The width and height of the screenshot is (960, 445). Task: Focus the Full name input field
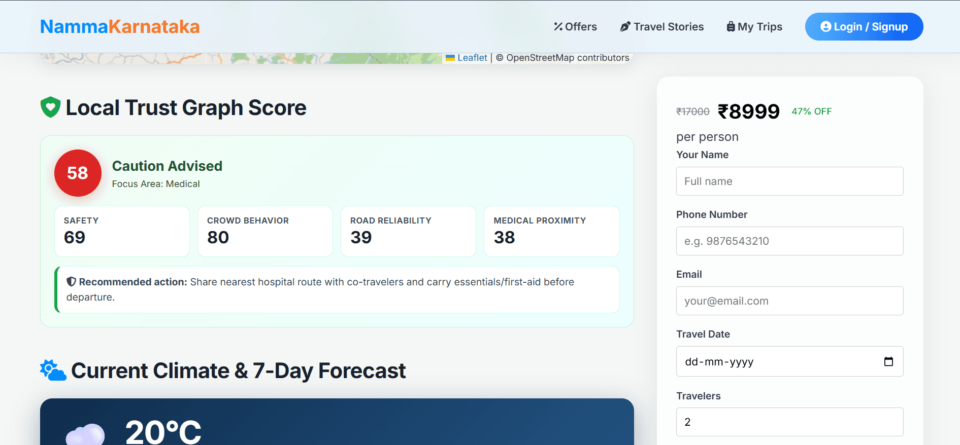(789, 181)
